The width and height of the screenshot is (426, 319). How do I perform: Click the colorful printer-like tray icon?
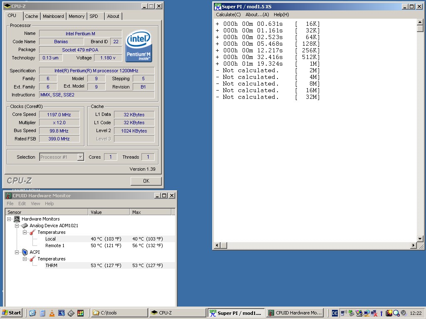[359, 313]
